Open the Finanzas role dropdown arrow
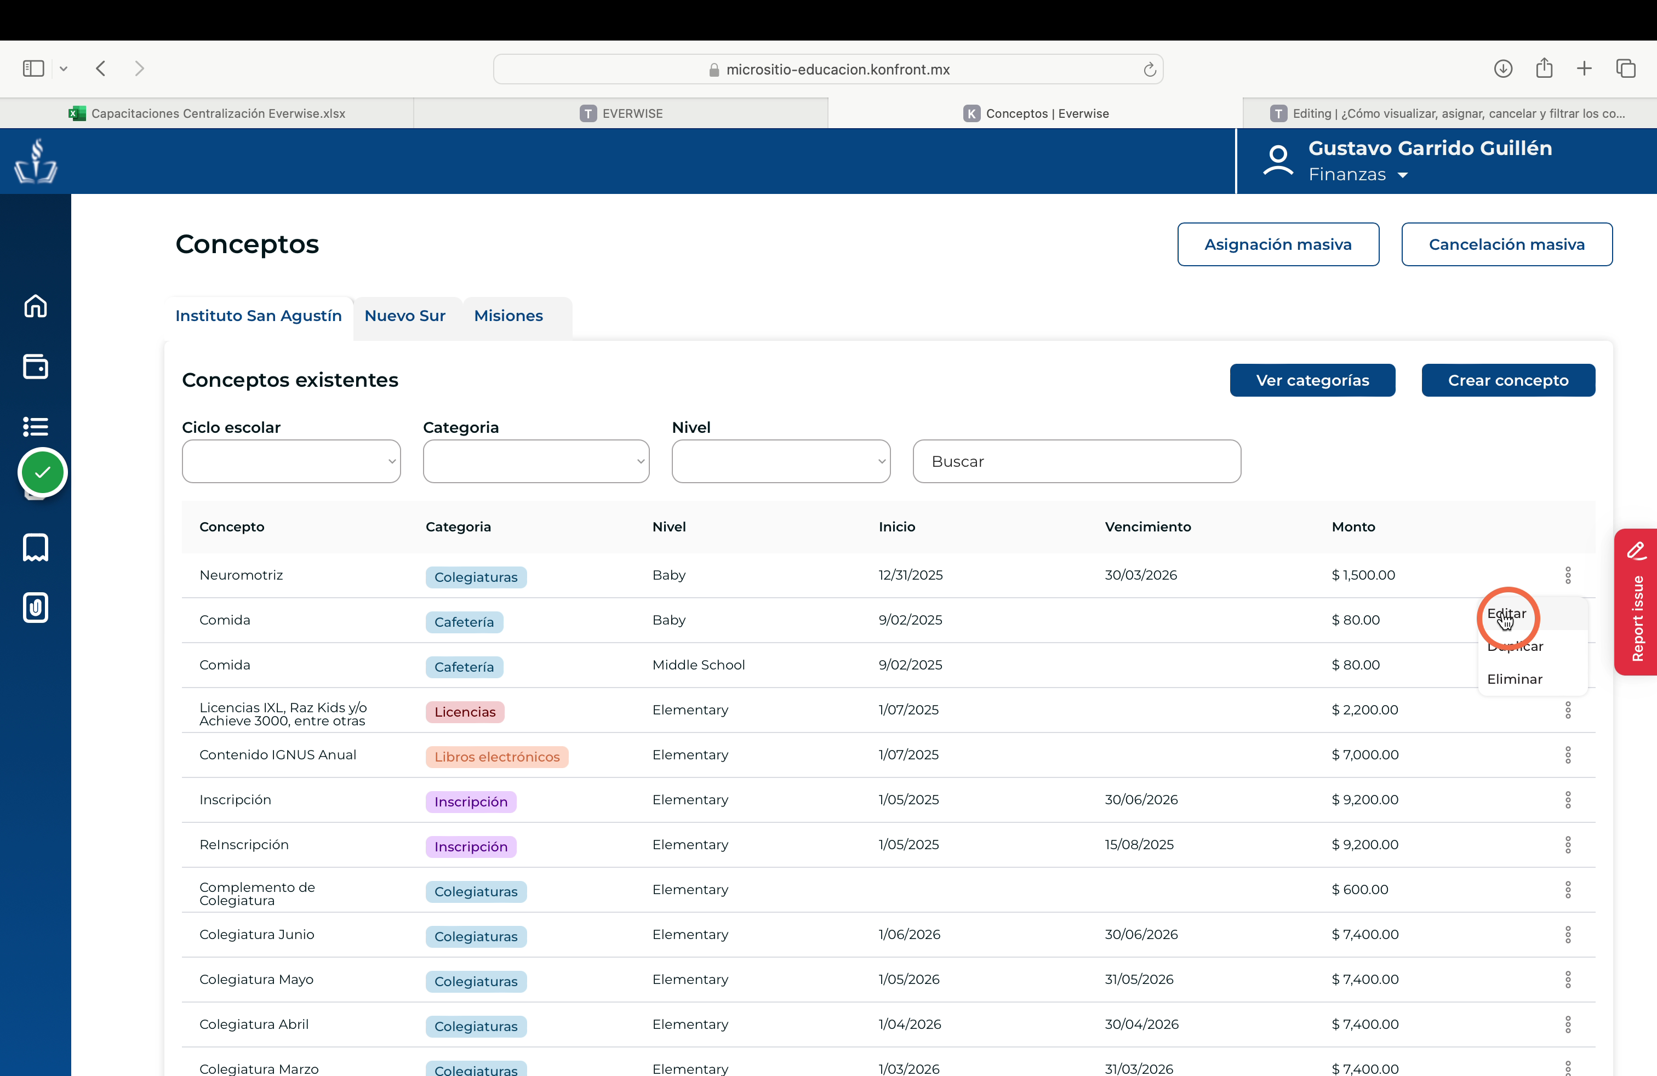Viewport: 1657px width, 1076px height. (x=1403, y=175)
